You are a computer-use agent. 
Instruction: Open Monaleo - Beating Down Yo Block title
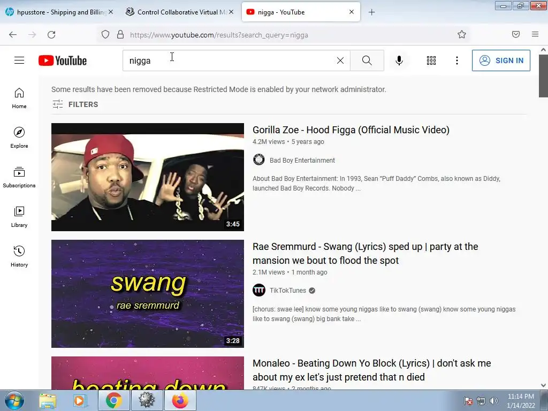pos(371,370)
